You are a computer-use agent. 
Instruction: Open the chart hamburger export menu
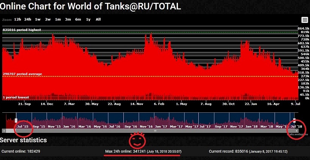point(304,20)
